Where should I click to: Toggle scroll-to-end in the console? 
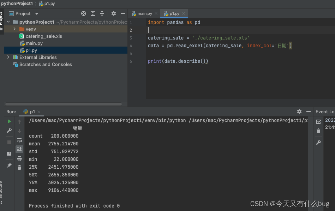tap(19, 149)
